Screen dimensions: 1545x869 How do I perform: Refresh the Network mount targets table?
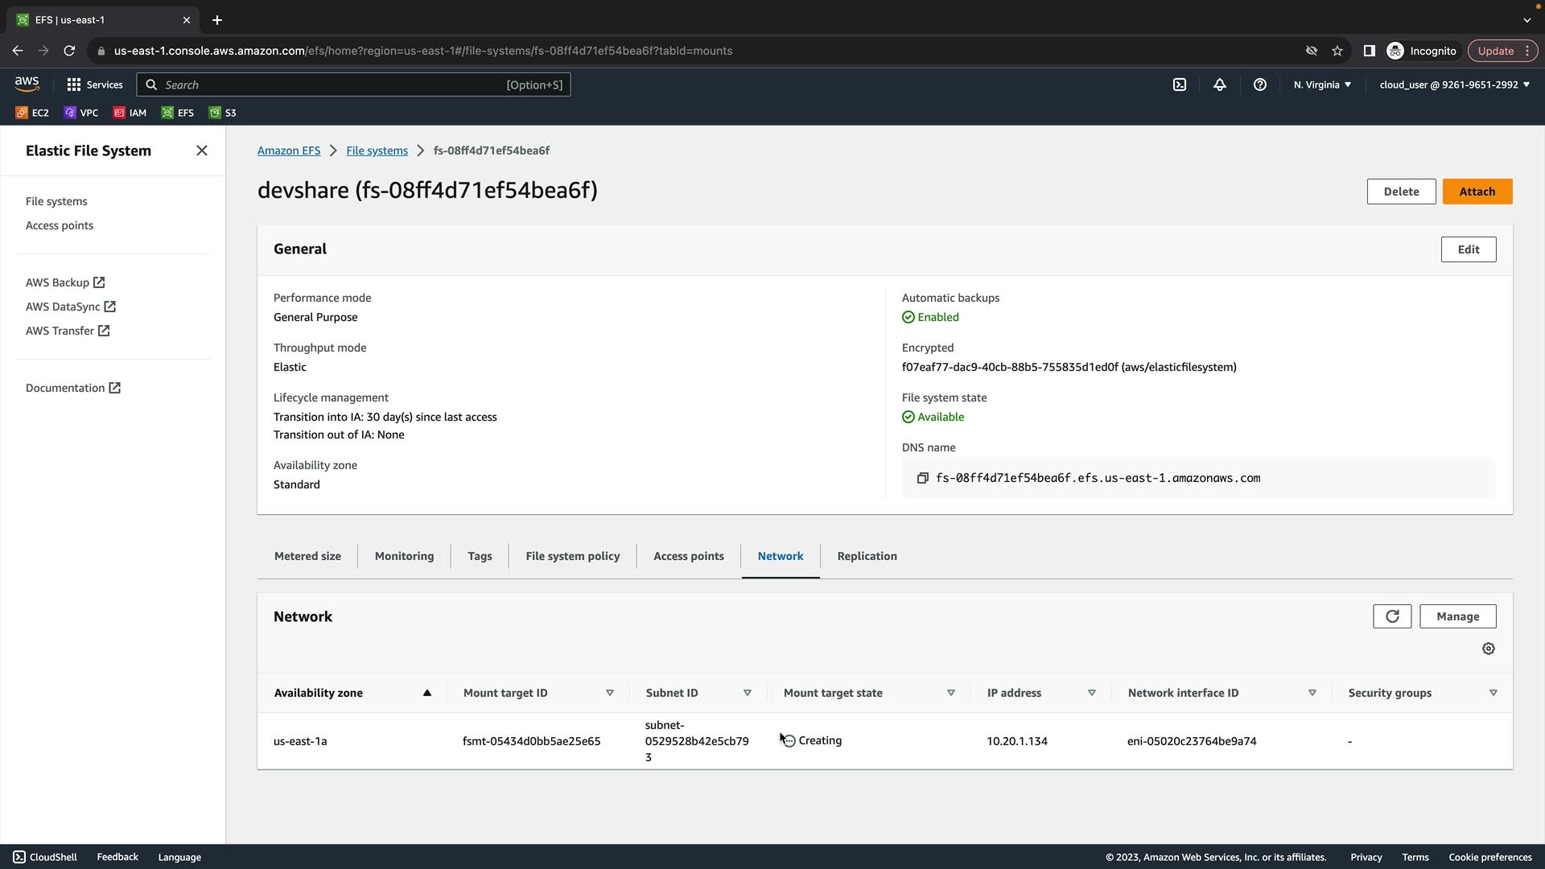(1392, 616)
